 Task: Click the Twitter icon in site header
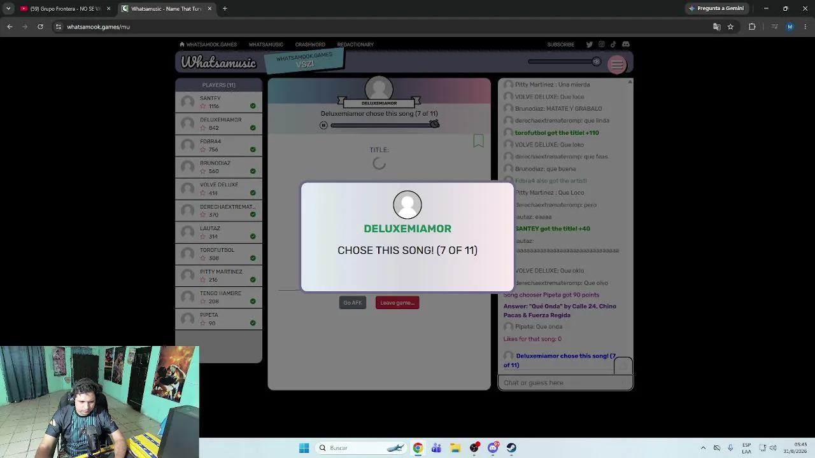tap(589, 45)
